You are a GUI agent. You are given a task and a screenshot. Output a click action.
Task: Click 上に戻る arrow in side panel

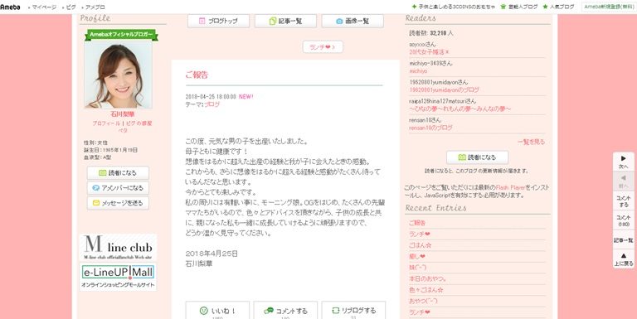click(x=623, y=259)
